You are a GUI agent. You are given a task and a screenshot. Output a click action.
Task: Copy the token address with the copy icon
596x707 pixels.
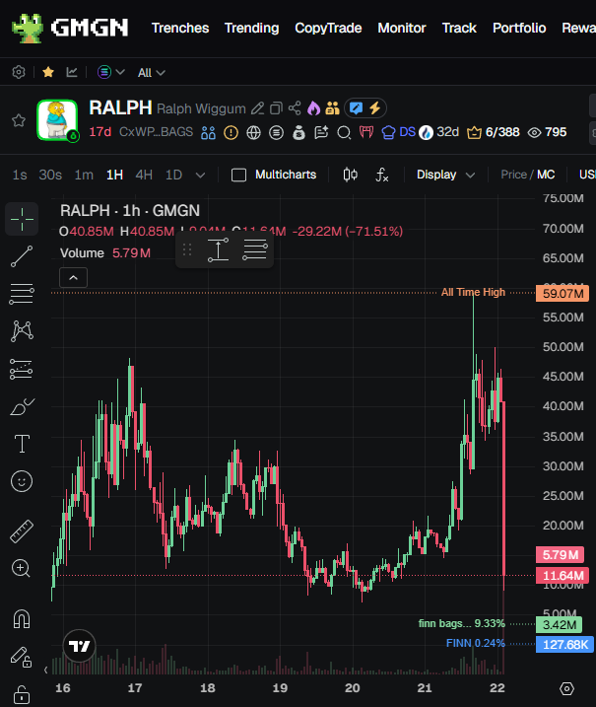tap(276, 108)
